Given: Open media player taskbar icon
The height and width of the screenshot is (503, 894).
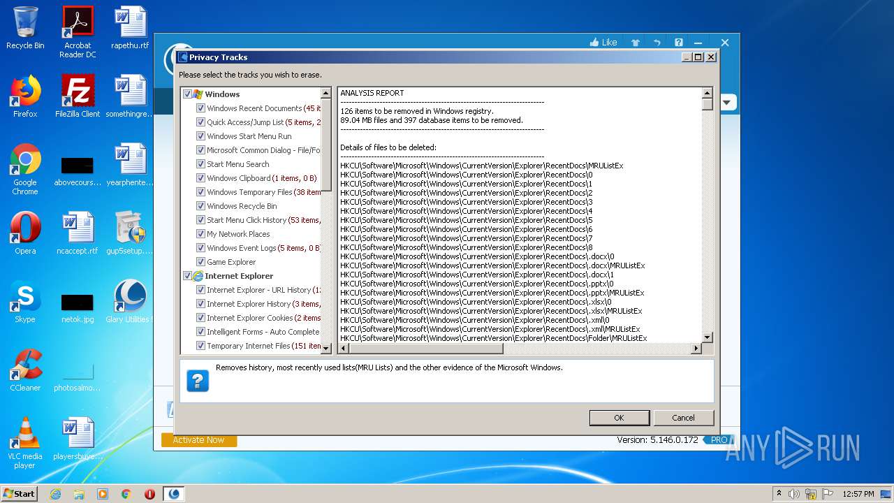Looking at the screenshot, I should [103, 494].
